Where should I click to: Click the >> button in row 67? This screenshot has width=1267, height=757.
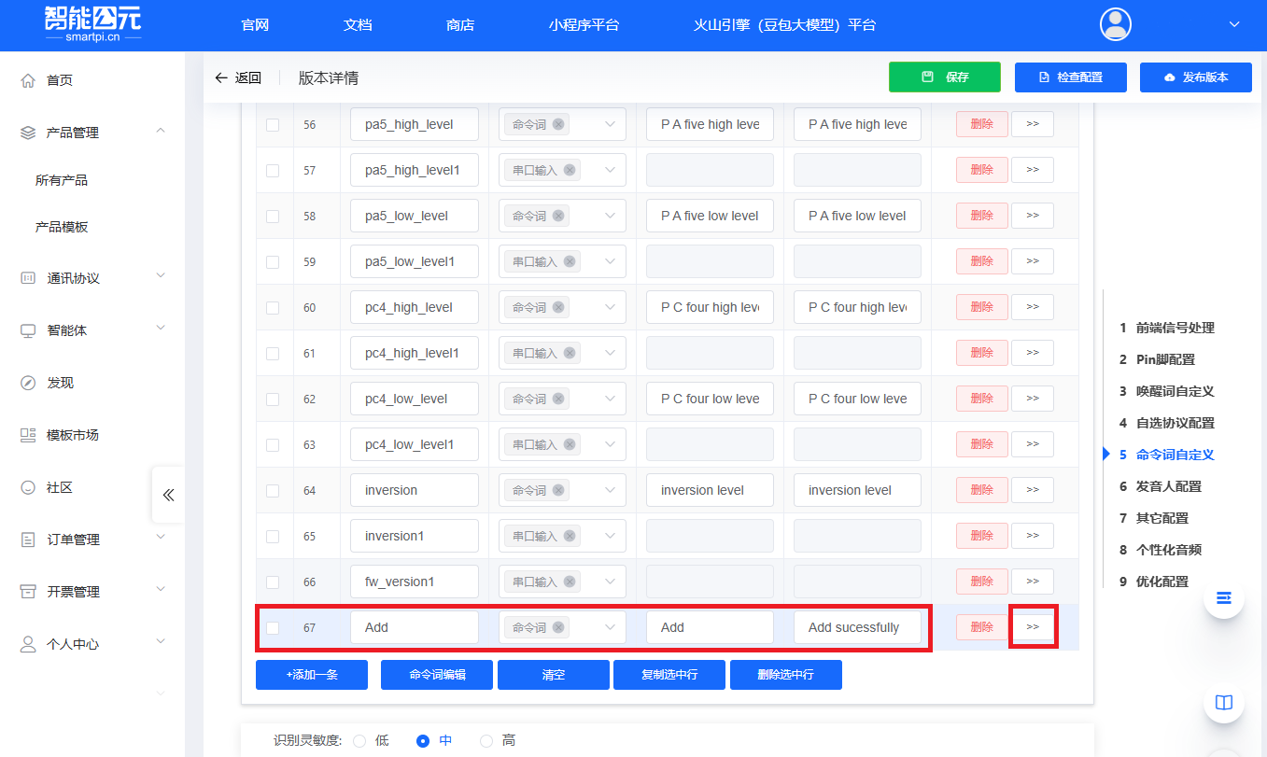click(x=1033, y=627)
